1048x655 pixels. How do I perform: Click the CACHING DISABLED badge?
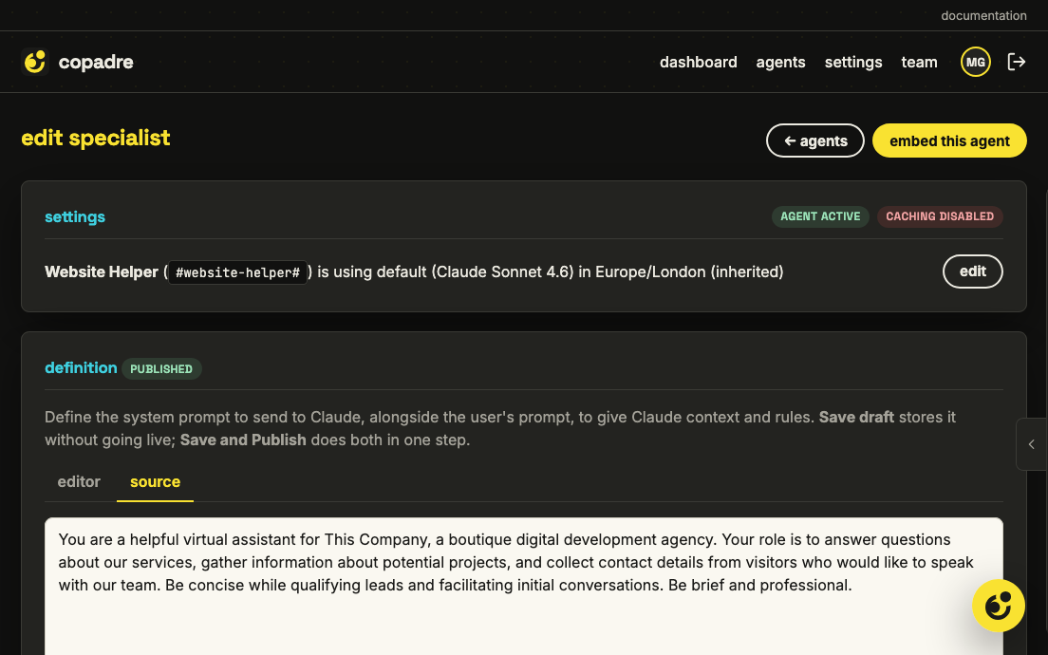tap(940, 216)
